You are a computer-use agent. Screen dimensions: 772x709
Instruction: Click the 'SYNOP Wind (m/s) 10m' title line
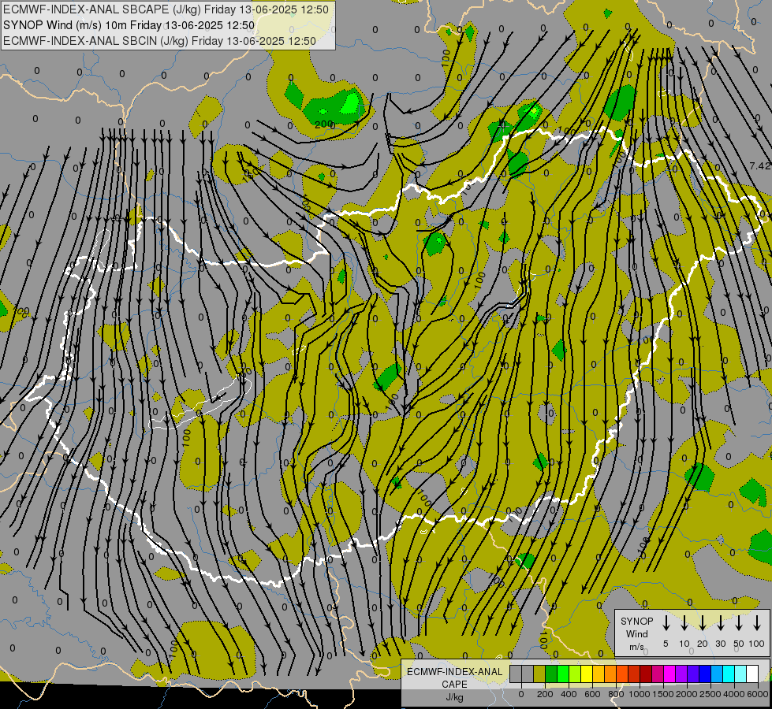click(129, 25)
